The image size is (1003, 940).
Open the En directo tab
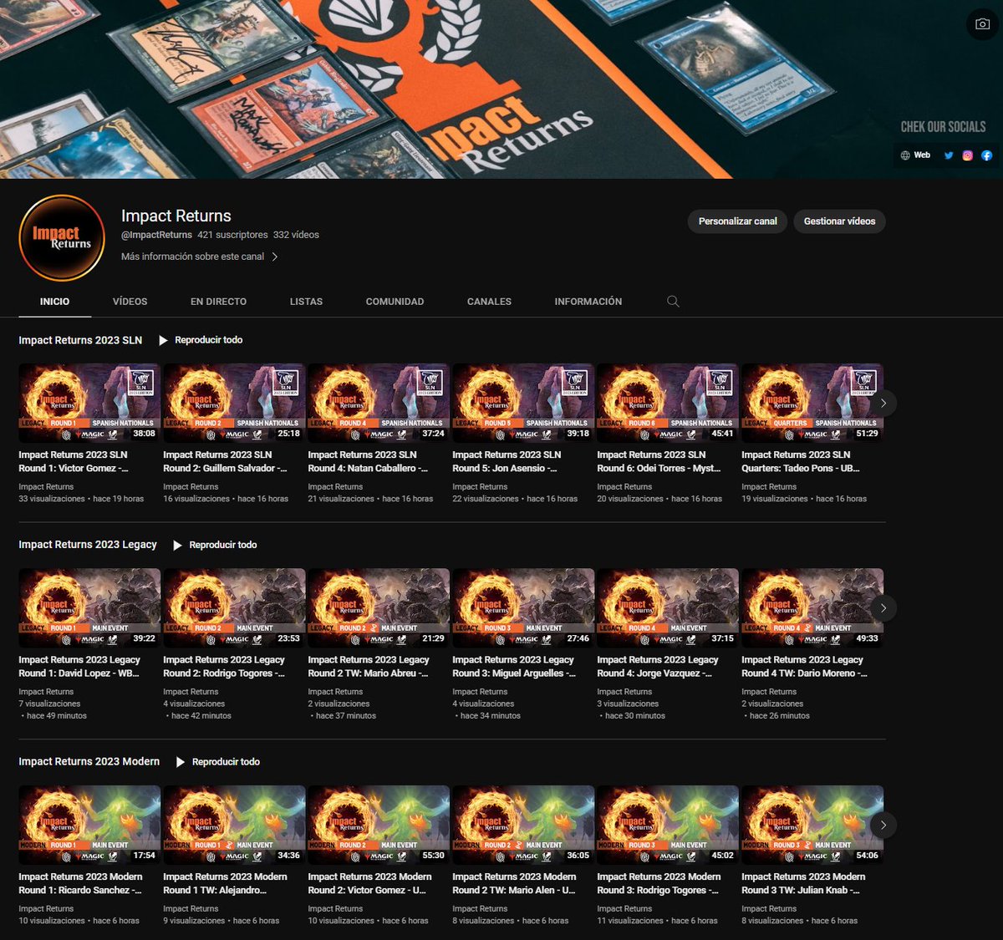point(218,302)
